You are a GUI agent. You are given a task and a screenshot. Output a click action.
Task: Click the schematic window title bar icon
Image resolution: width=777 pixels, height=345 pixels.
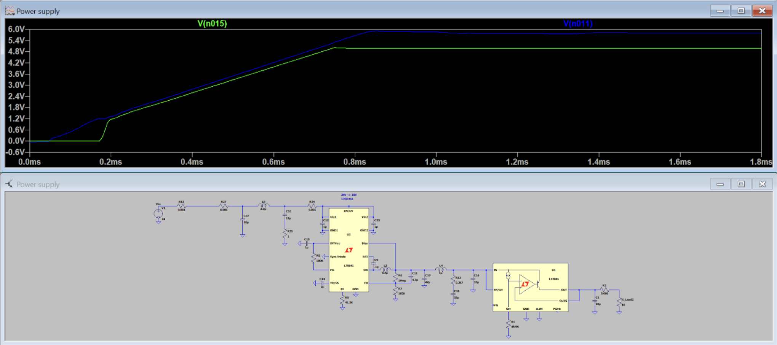[x=9, y=184]
